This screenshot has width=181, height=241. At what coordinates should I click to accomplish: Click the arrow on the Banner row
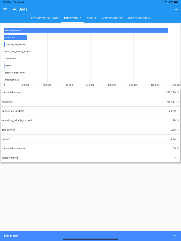point(178,139)
